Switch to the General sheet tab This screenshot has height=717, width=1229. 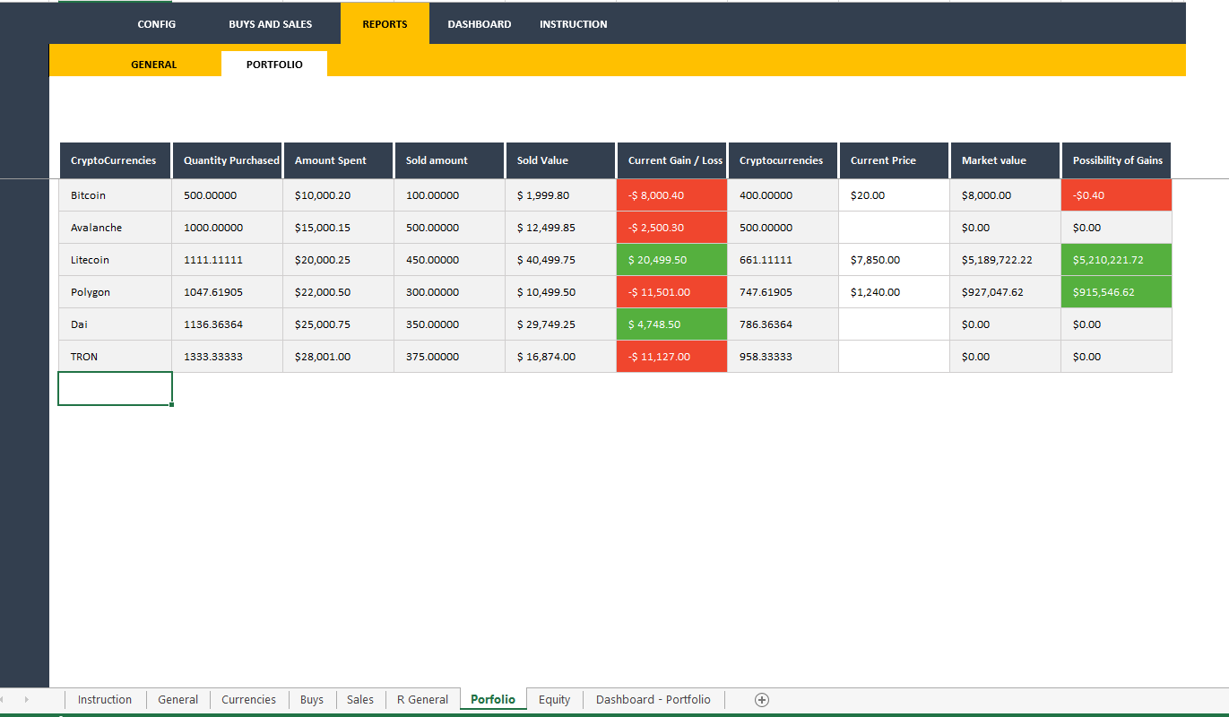[x=177, y=700]
